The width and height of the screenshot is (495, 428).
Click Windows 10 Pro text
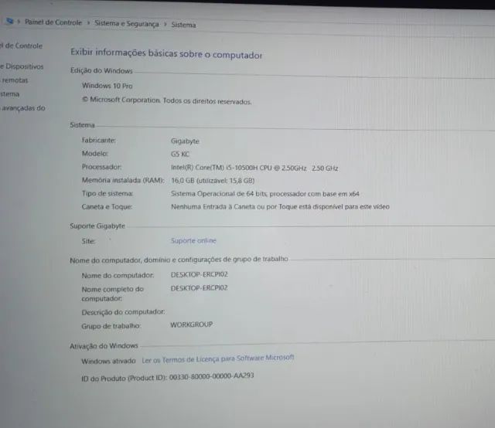pyautogui.click(x=108, y=86)
